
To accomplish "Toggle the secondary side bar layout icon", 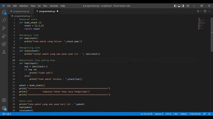I will 183,6.
